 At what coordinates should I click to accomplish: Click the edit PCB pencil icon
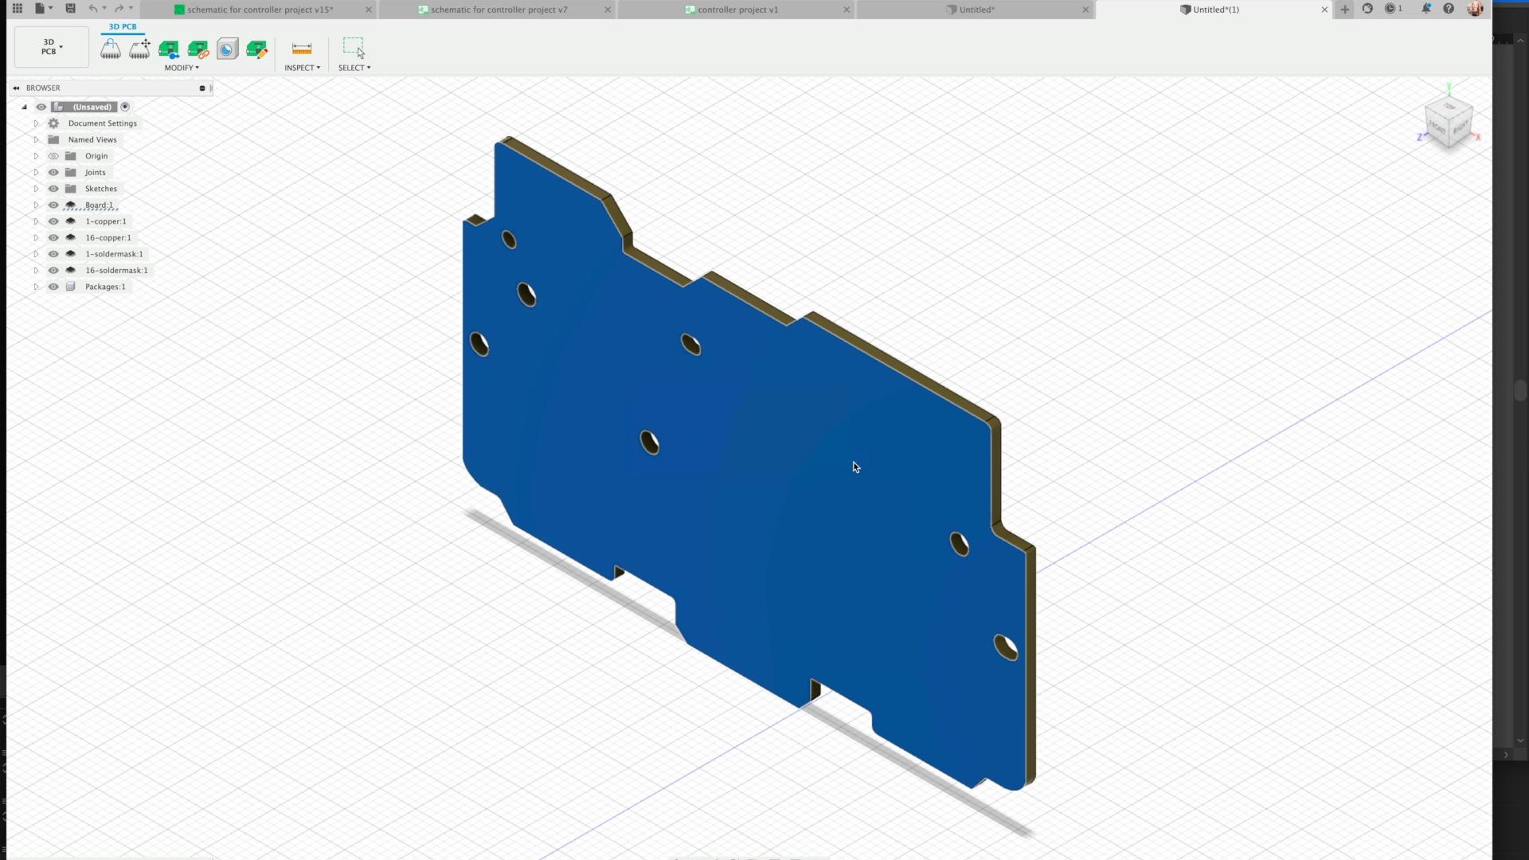click(x=256, y=49)
